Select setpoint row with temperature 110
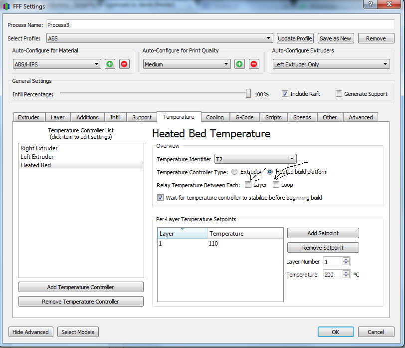Image resolution: width=405 pixels, height=348 pixels. 220,243
